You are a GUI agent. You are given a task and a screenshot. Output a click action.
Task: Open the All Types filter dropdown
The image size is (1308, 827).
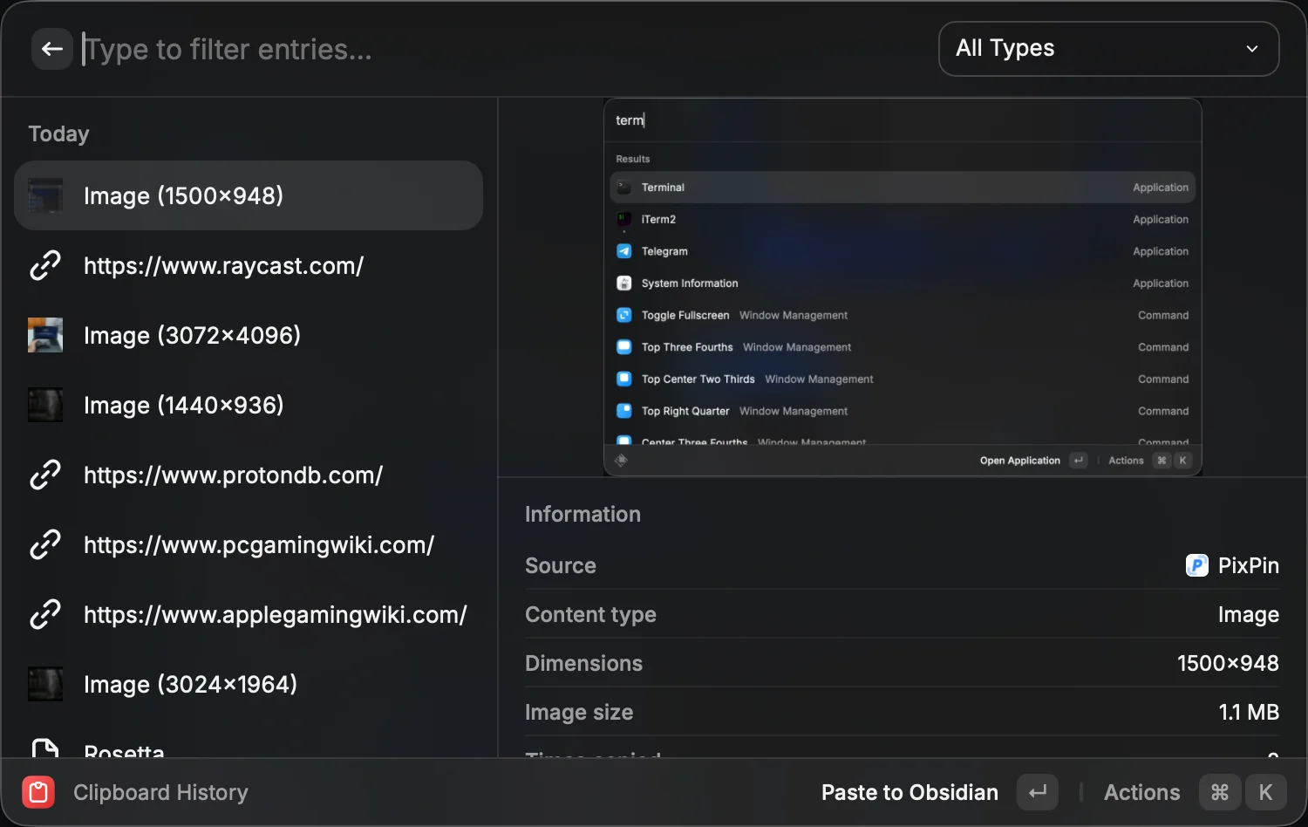coord(1107,49)
